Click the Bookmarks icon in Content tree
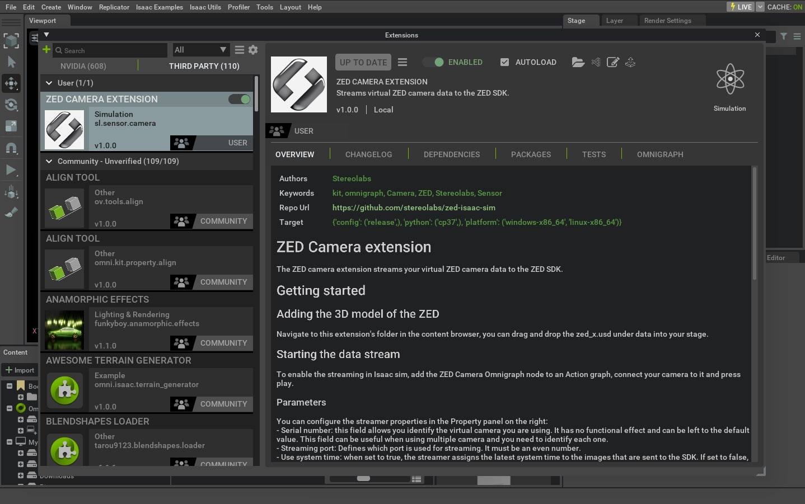805x504 pixels. tap(21, 386)
